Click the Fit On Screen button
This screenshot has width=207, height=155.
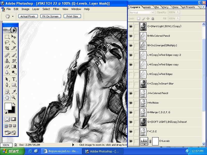pos(50,16)
